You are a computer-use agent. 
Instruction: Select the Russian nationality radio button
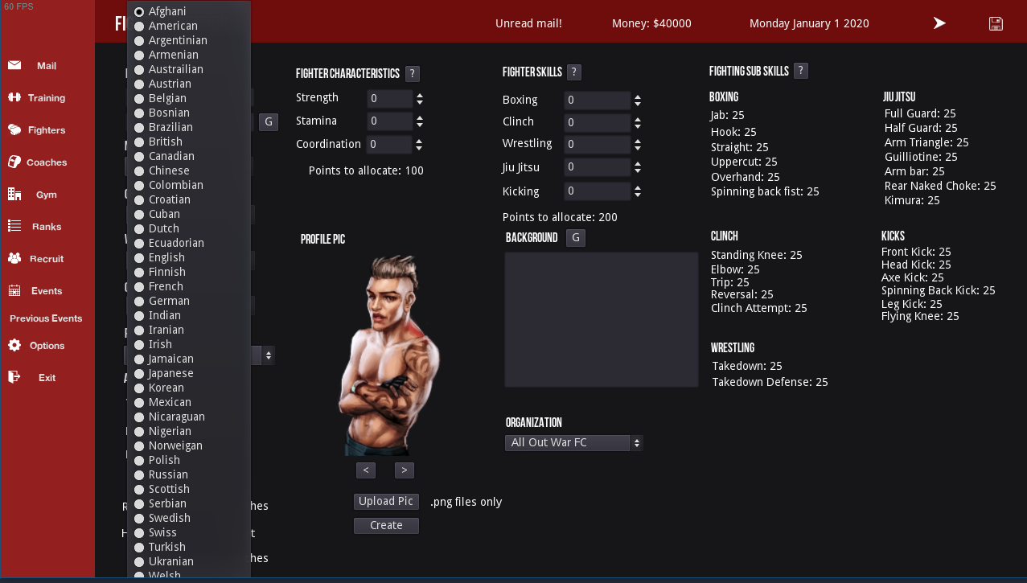139,474
